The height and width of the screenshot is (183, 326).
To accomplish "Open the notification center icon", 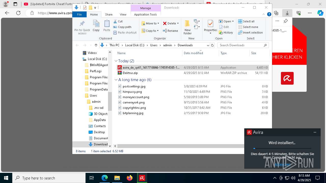I will pyautogui.click(x=318, y=178).
